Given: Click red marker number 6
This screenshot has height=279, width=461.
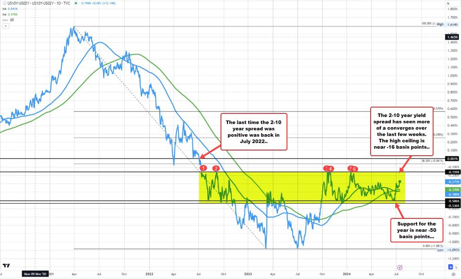Looking at the screenshot, I should point(355,169).
